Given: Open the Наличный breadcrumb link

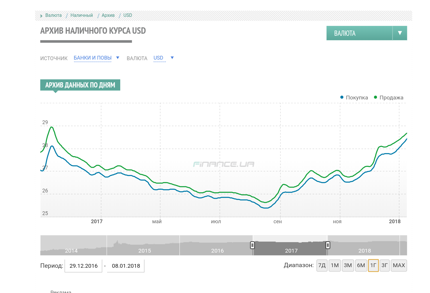Looking at the screenshot, I should [82, 15].
